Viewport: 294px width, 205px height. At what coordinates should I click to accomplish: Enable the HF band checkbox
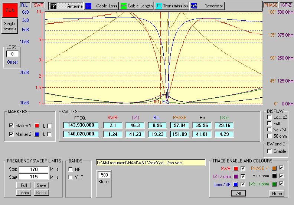click(x=71, y=169)
